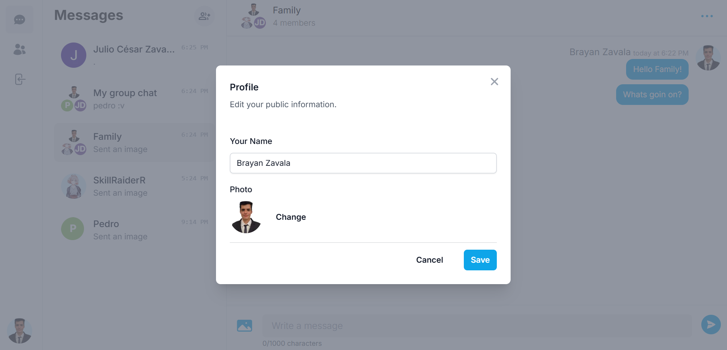Screen dimensions: 727x350
Task: Close the Profile dialog with X
Action: click(x=494, y=82)
